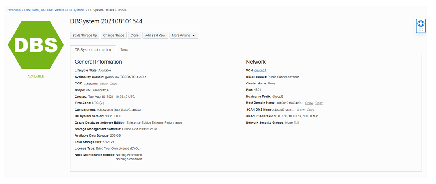The width and height of the screenshot is (436, 184).
Task: Switch to the Tags tab
Action: click(124, 49)
